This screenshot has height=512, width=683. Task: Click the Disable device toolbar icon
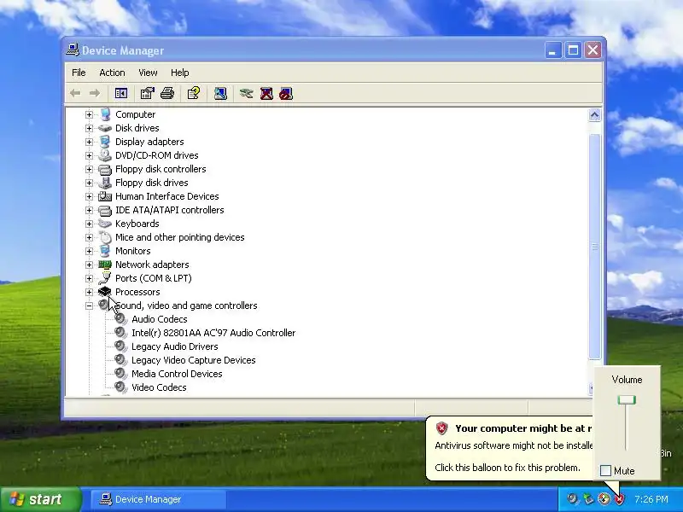click(x=286, y=93)
